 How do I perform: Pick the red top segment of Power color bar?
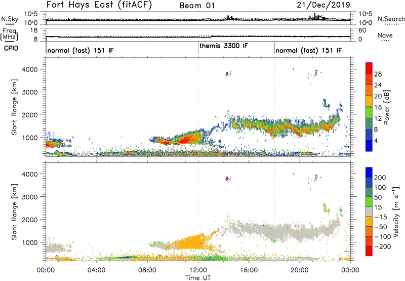pos(369,68)
